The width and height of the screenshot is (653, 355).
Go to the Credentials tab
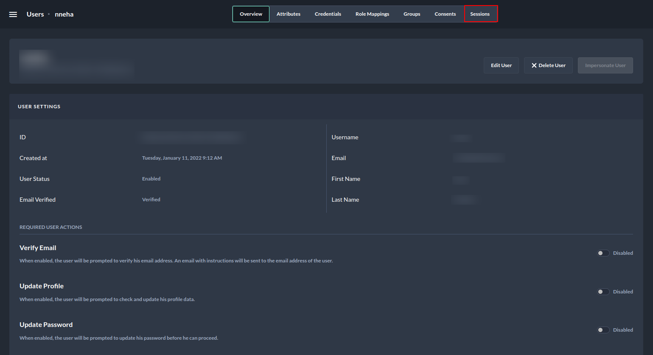pos(328,14)
